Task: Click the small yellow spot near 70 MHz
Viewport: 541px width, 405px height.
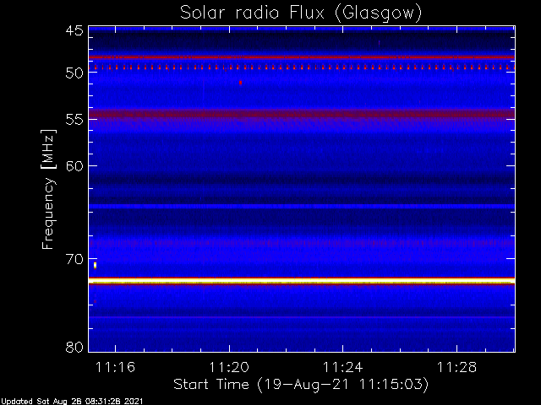Action: (95, 265)
